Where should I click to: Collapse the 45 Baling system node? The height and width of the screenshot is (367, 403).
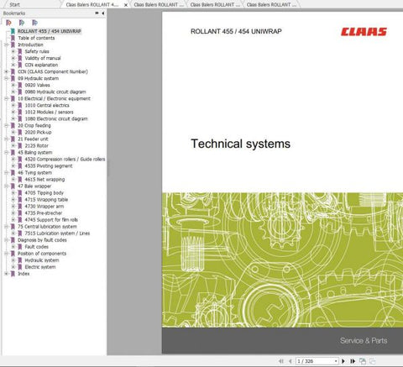click(x=6, y=152)
